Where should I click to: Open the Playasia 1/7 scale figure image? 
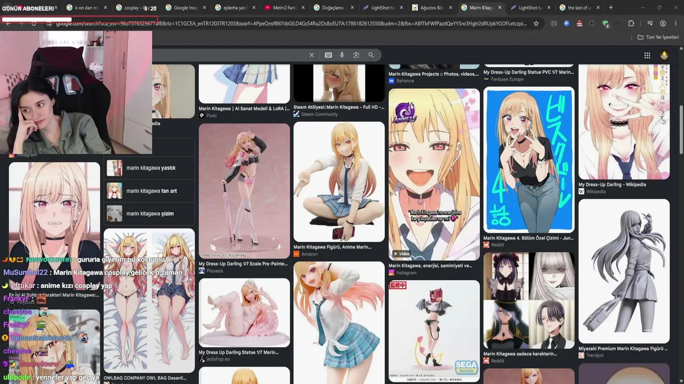pyautogui.click(x=244, y=191)
